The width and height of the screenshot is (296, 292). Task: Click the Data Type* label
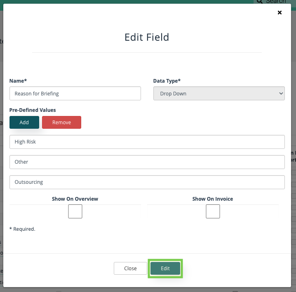tap(167, 81)
